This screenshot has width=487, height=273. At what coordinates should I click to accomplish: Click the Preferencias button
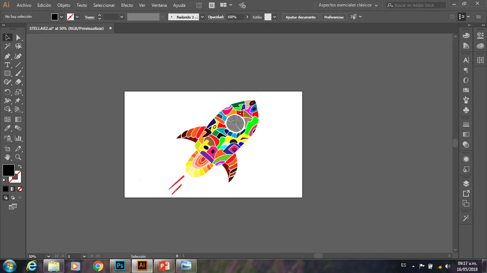[334, 17]
